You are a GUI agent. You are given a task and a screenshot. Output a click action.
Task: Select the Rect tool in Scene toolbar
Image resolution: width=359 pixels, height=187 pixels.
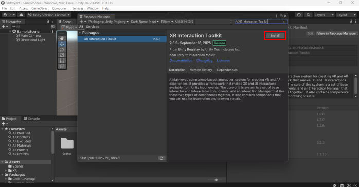(62, 60)
